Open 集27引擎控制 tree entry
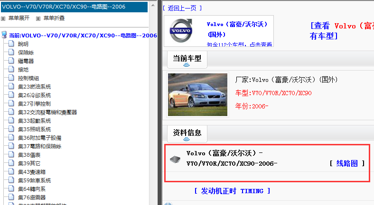 (x=34, y=104)
